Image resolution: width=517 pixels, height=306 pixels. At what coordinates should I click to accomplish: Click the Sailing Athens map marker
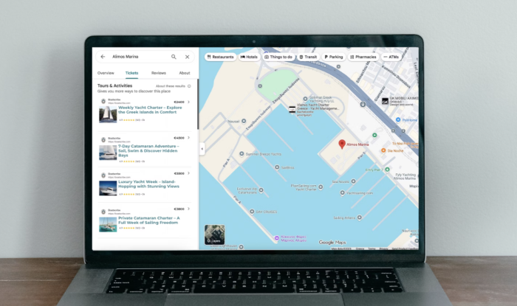(x=360, y=218)
